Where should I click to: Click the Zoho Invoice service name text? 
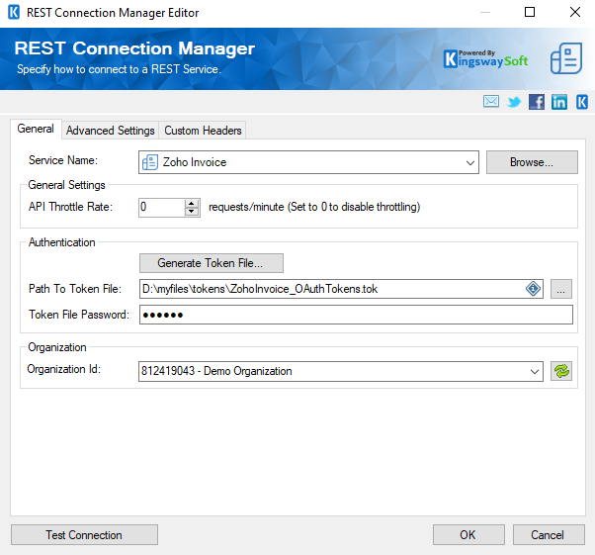tap(195, 162)
